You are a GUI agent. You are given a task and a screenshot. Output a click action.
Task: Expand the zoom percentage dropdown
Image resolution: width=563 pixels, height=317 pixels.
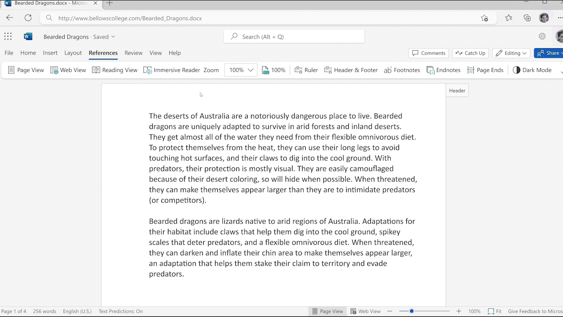point(250,70)
